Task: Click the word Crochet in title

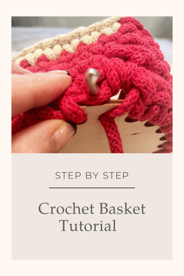Action: tap(66, 209)
